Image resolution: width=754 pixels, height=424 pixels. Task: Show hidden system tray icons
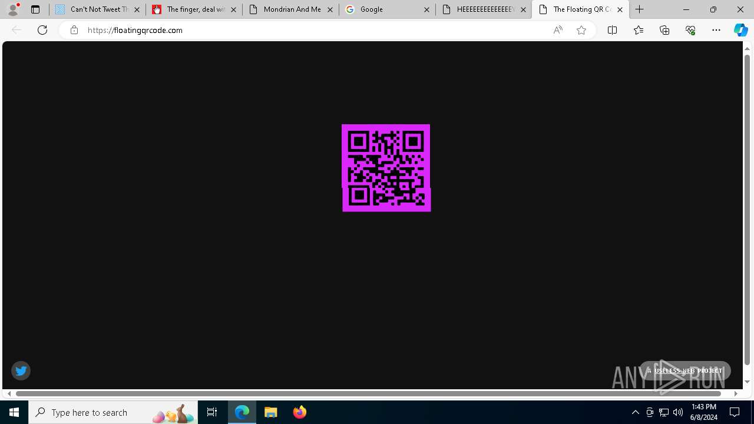[635, 412]
